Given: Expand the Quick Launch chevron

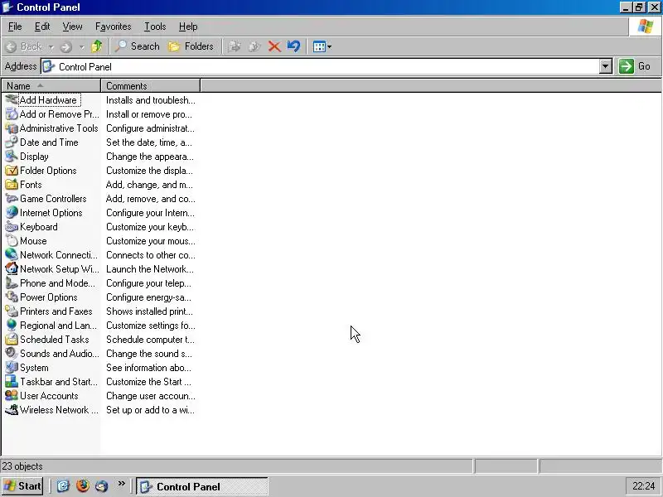Looking at the screenshot, I should (121, 485).
